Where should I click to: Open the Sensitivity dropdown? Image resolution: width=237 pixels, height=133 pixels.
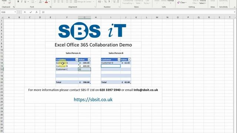pos(223,2)
